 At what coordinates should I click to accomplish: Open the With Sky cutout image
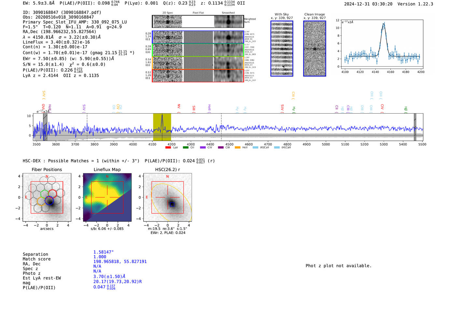pos(282,48)
